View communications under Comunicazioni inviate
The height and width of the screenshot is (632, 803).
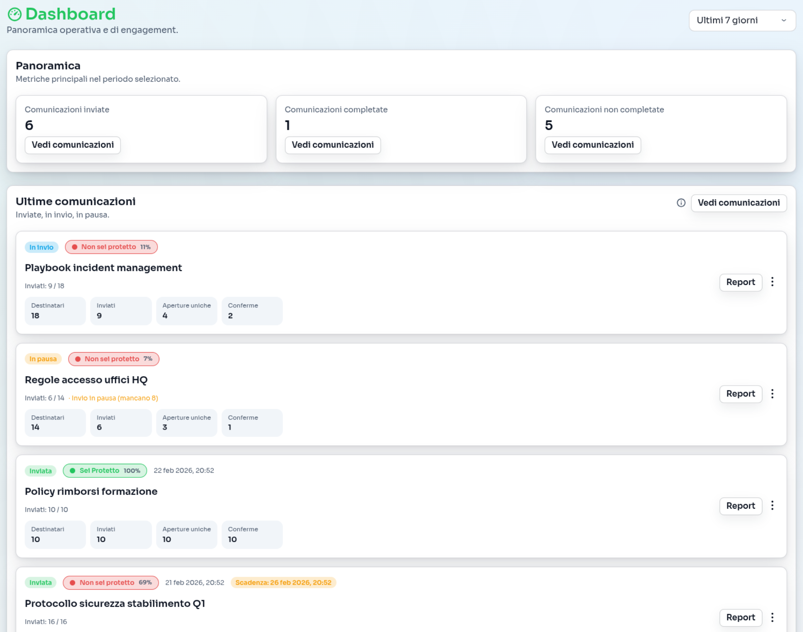point(72,145)
